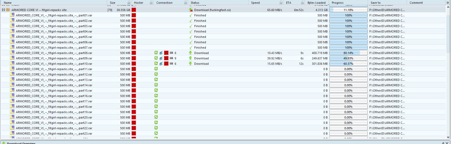Viewport: 451px width, 144px height.
Task: Click the 49.93% progress bar for part09
Action: (x=348, y=58)
